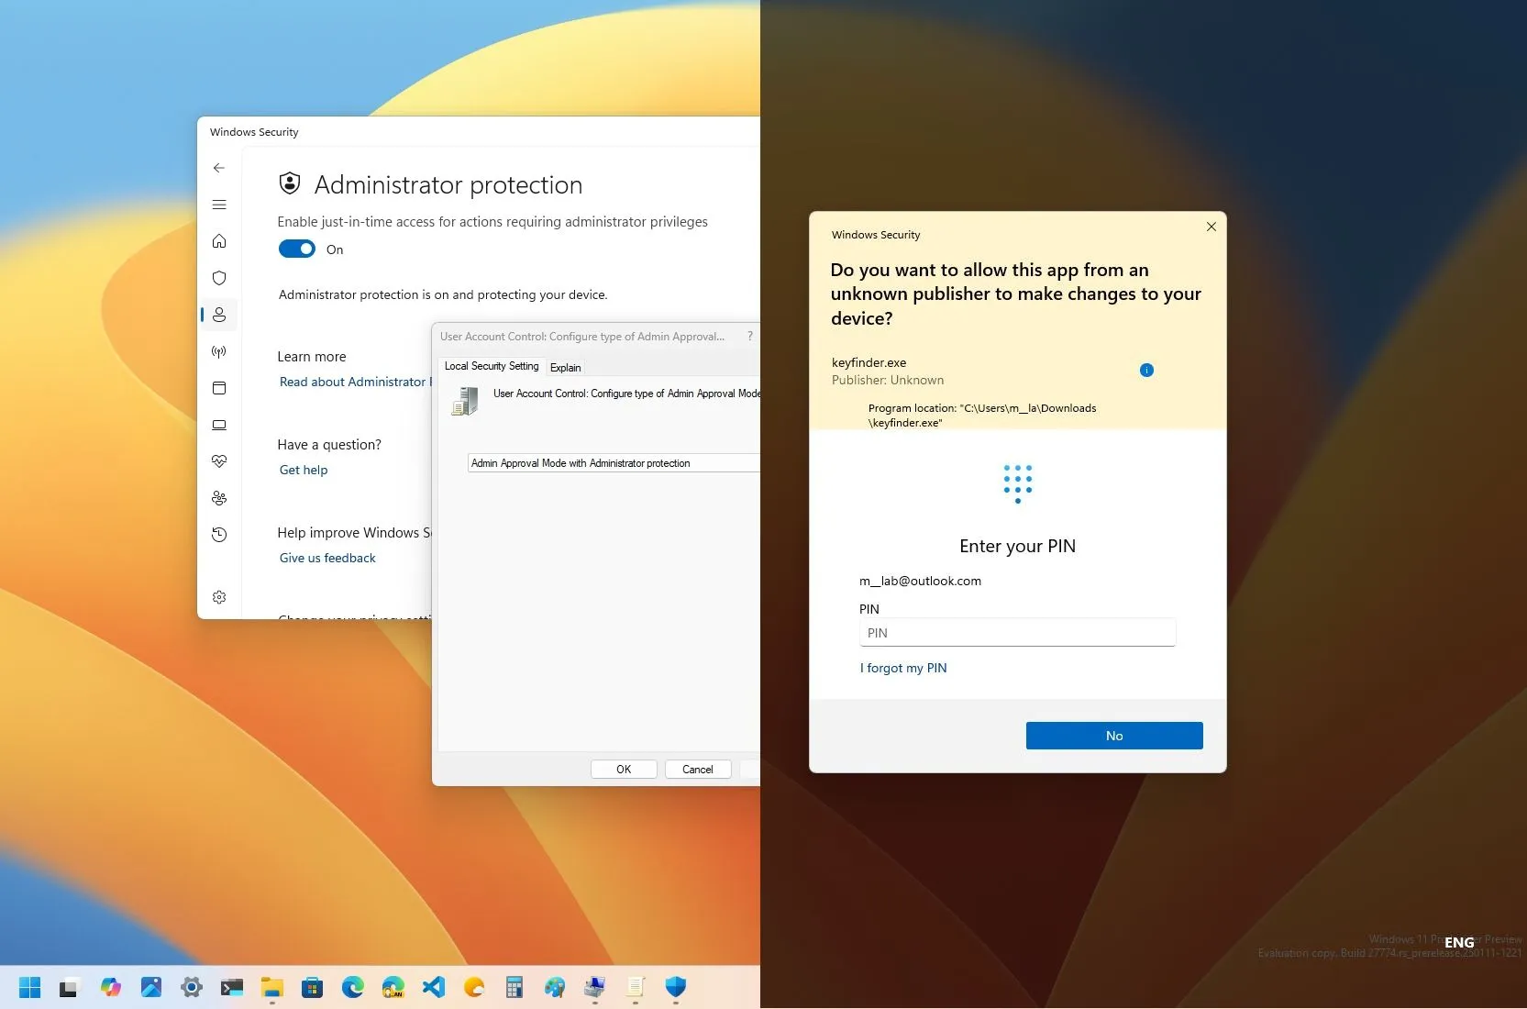Focus the PIN input field

1017,633
